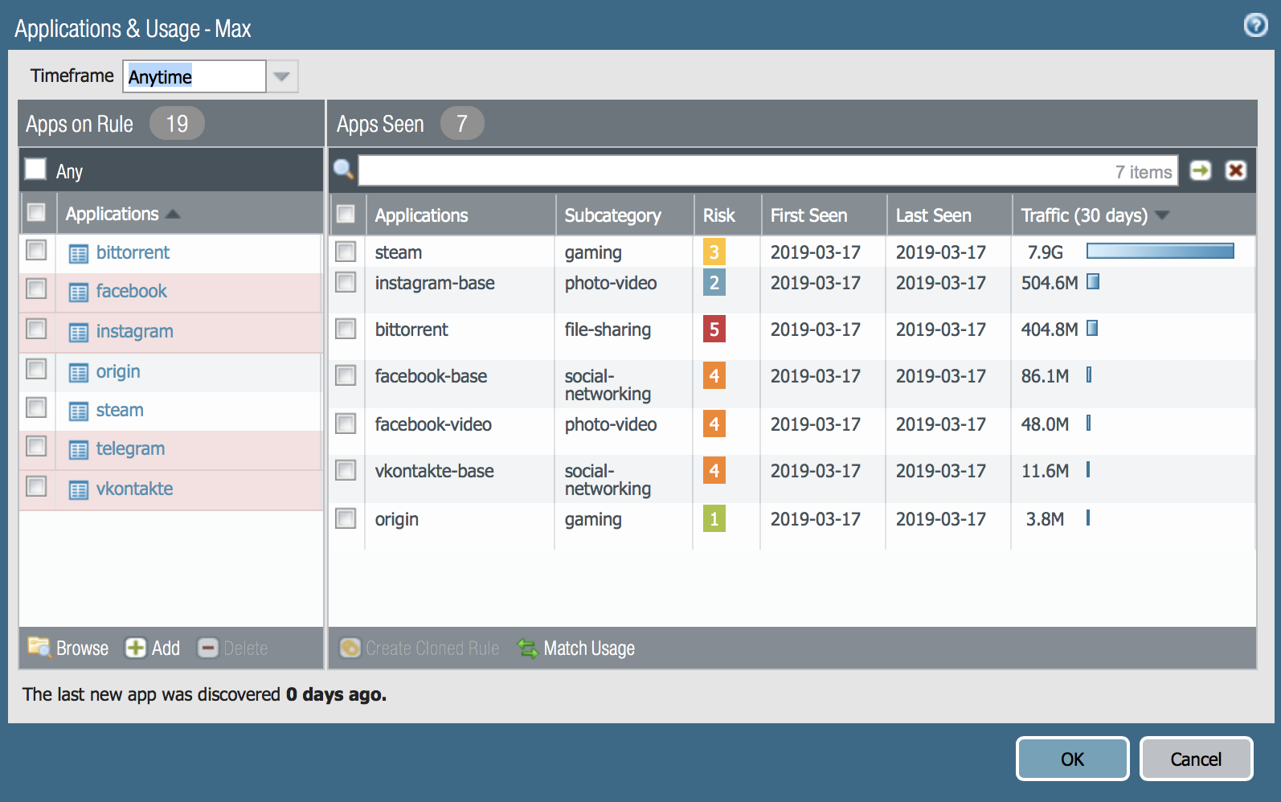Click the steam application list icon
This screenshot has width=1281, height=802.
(79, 411)
